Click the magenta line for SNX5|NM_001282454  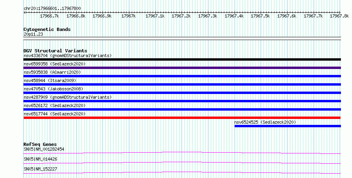coord(182,153)
